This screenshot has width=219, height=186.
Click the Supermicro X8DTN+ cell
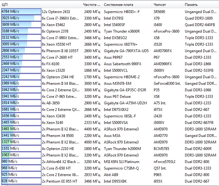click(x=120, y=44)
